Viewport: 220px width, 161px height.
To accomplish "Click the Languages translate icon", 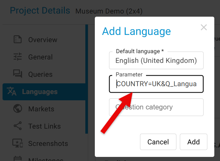I will point(12,92).
